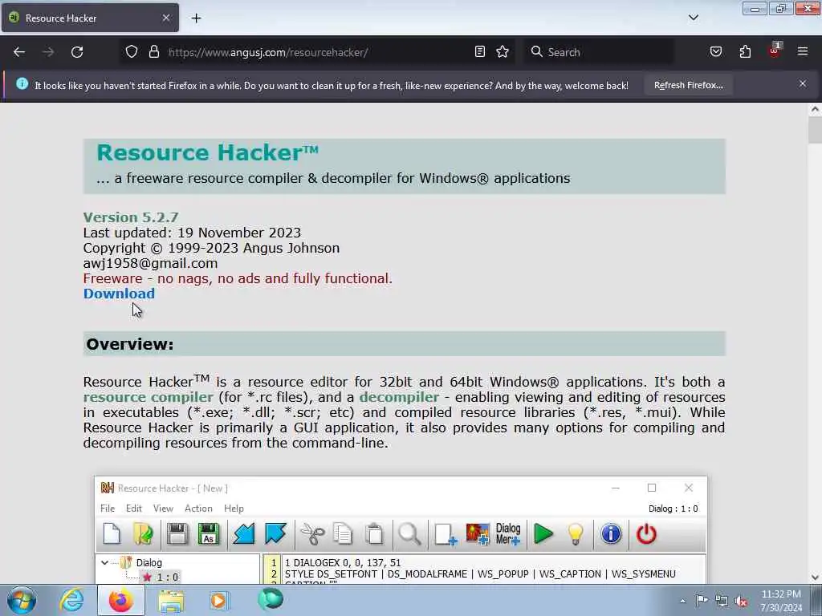Click the red uBlock extension icon
822x616 pixels.
775,51
